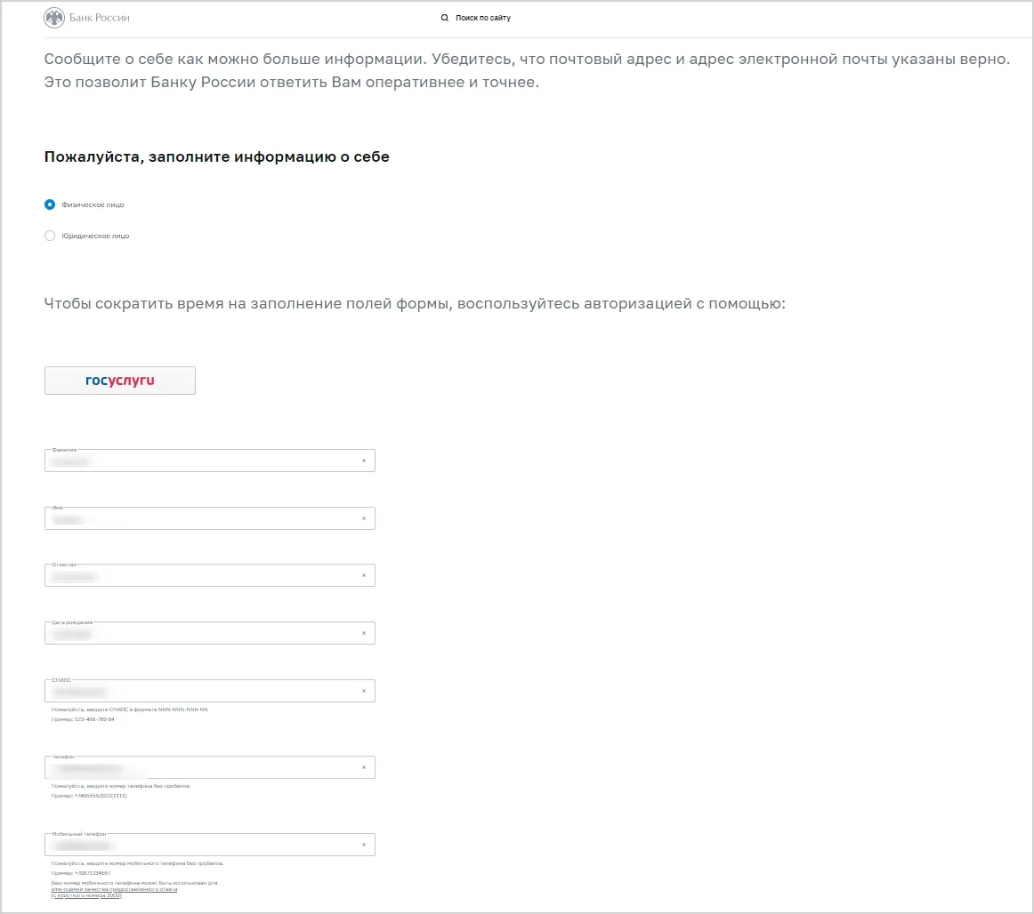Click the Поиск по сайту search text

point(482,18)
